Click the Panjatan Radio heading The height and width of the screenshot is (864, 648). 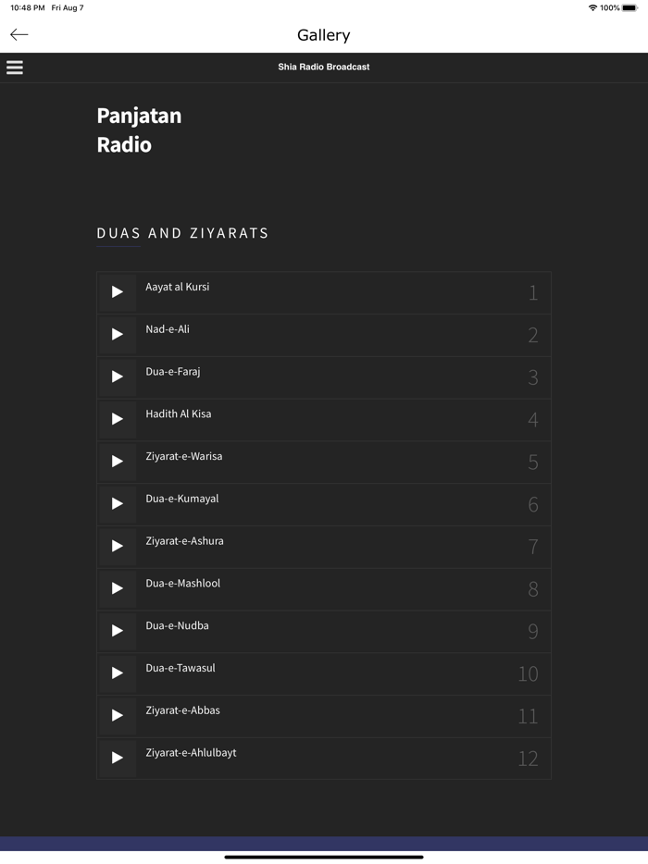(139, 130)
